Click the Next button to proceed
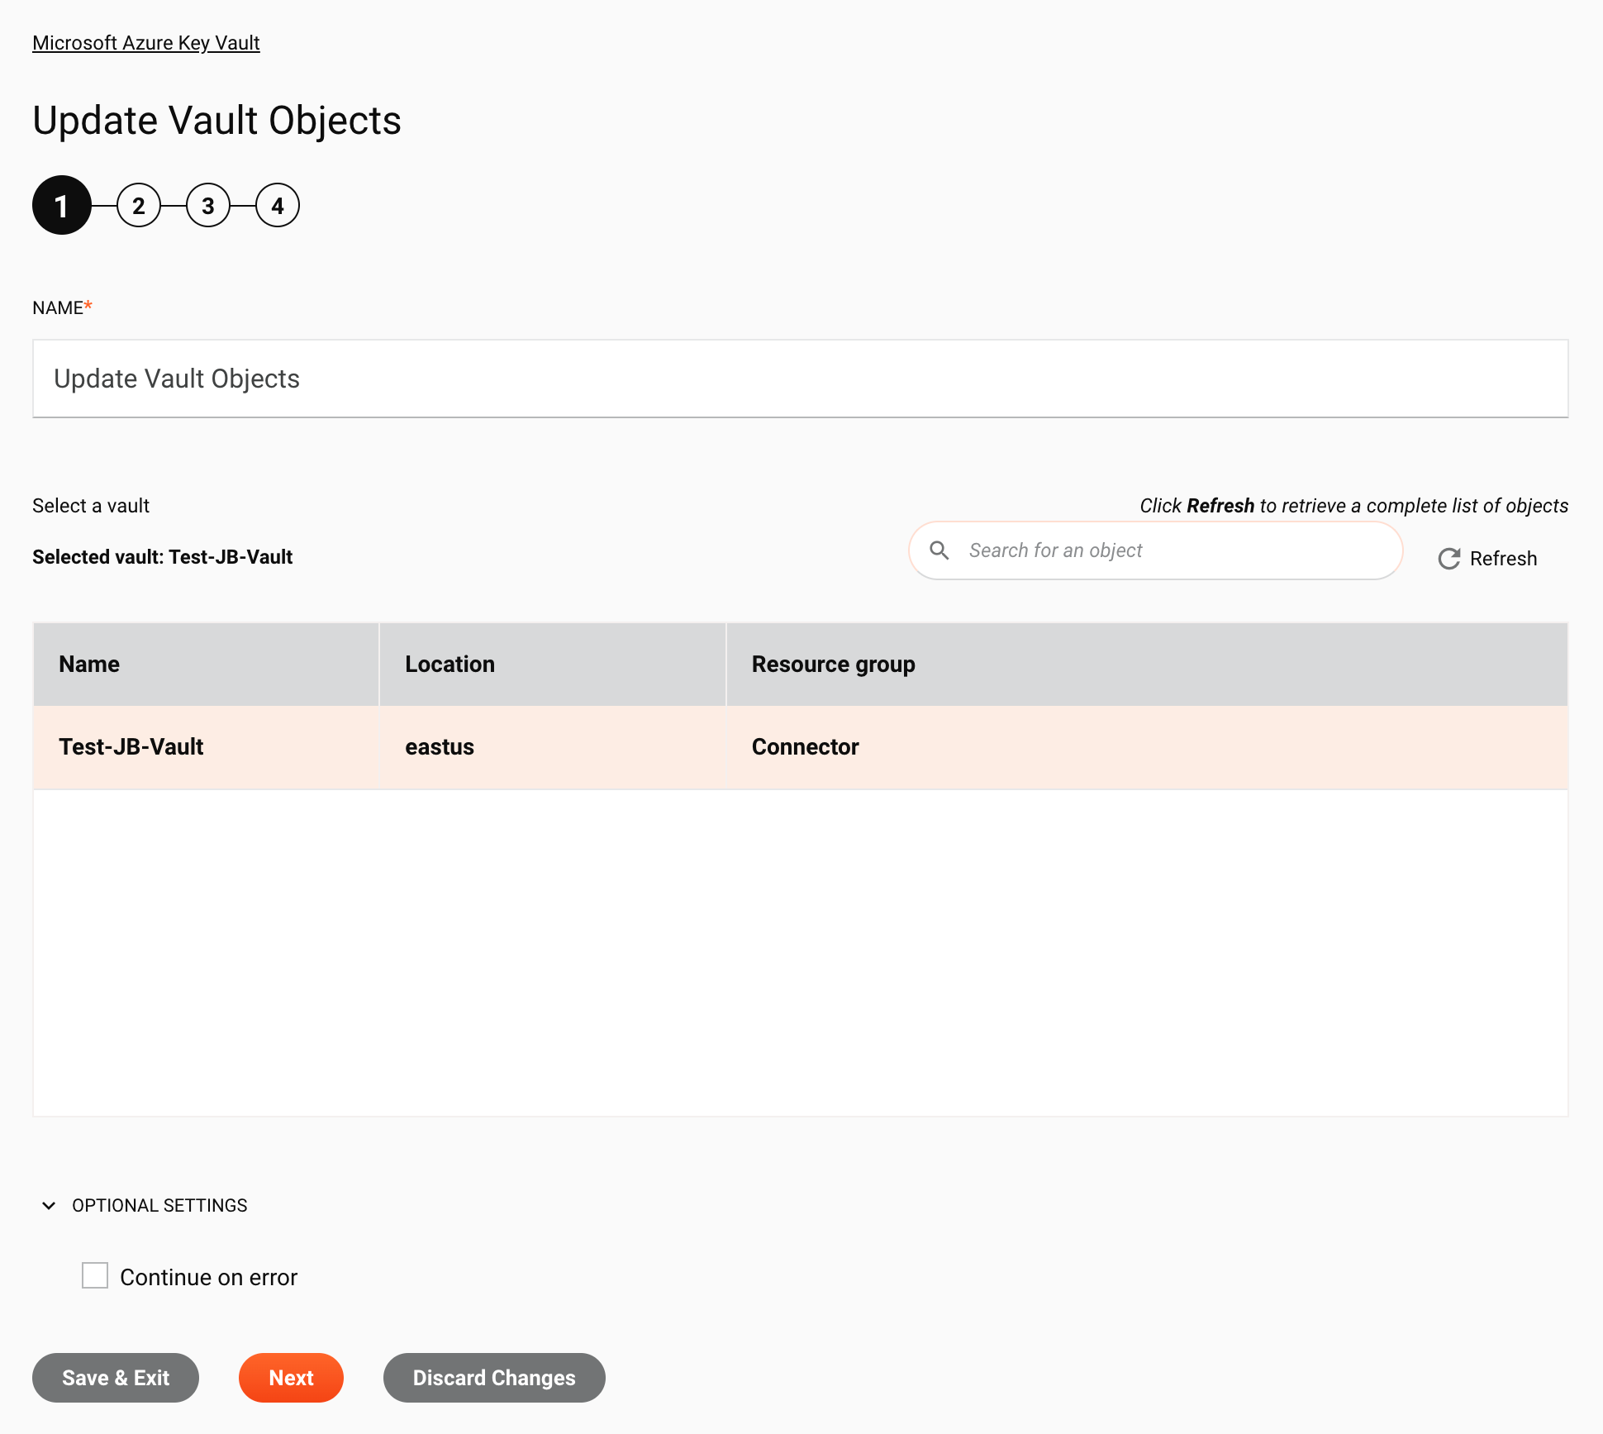This screenshot has width=1603, height=1434. pos(291,1377)
